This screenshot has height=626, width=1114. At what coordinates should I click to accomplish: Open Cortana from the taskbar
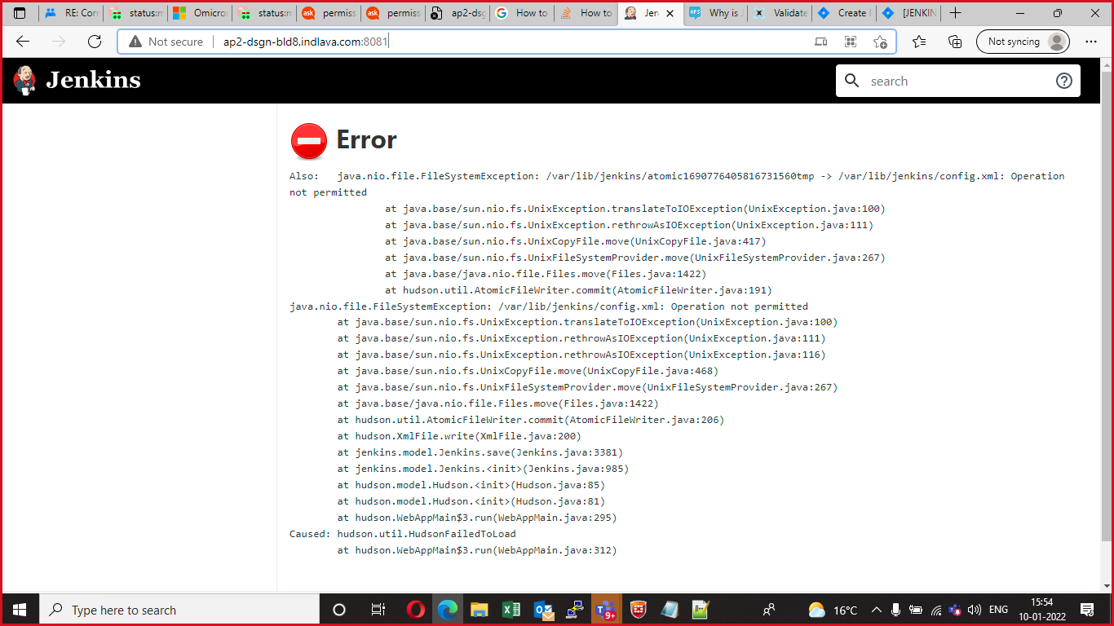[x=339, y=610]
